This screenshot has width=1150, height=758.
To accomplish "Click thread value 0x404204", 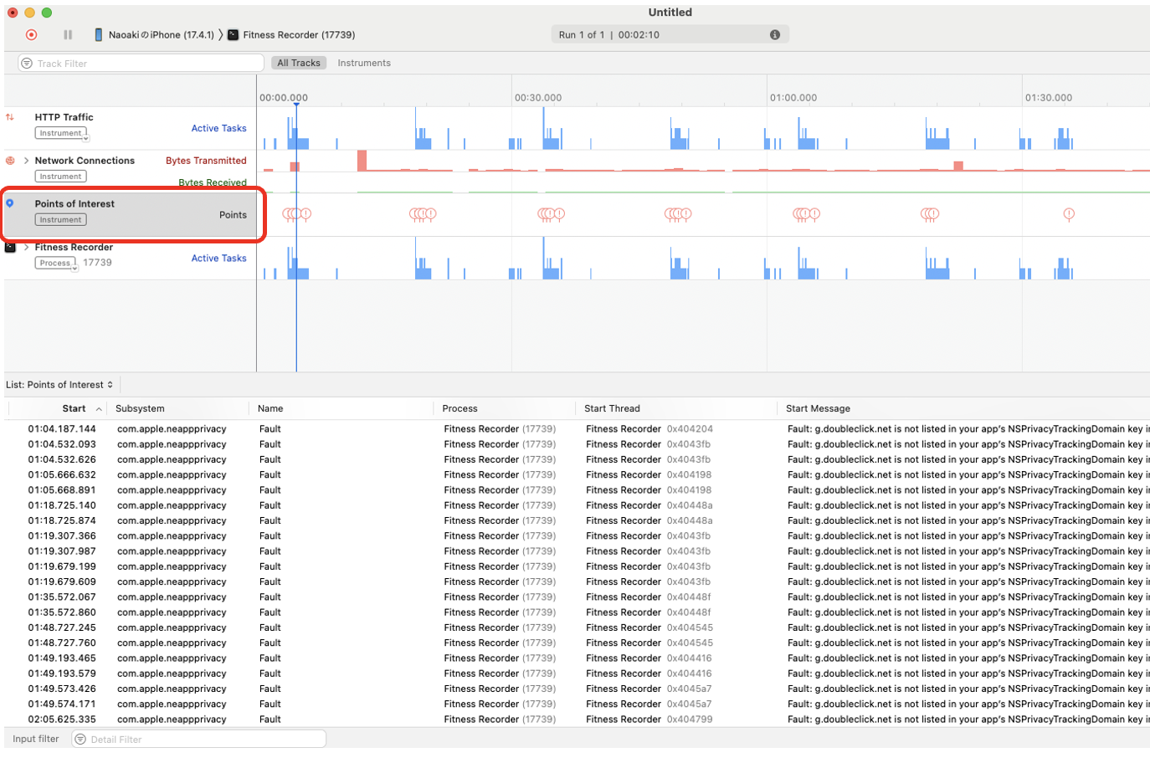I will point(690,429).
